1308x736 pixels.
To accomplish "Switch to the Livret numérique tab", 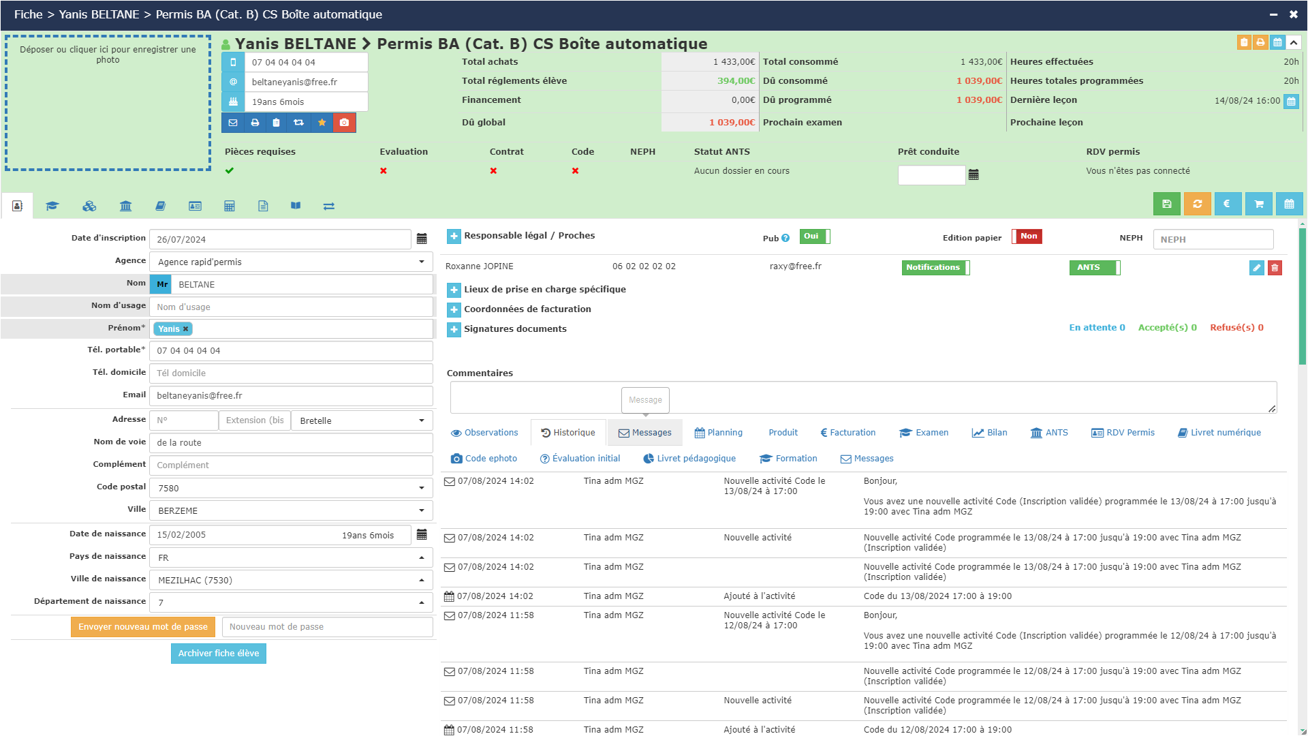I will [1219, 433].
